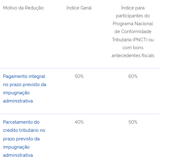Click administrativa in the Parcelamento link
This screenshot has height=165, width=179.
(18, 155)
